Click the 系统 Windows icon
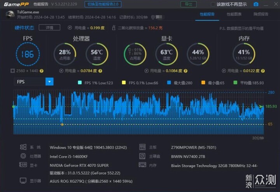This screenshot has width=280, height=192. click(x=23, y=147)
